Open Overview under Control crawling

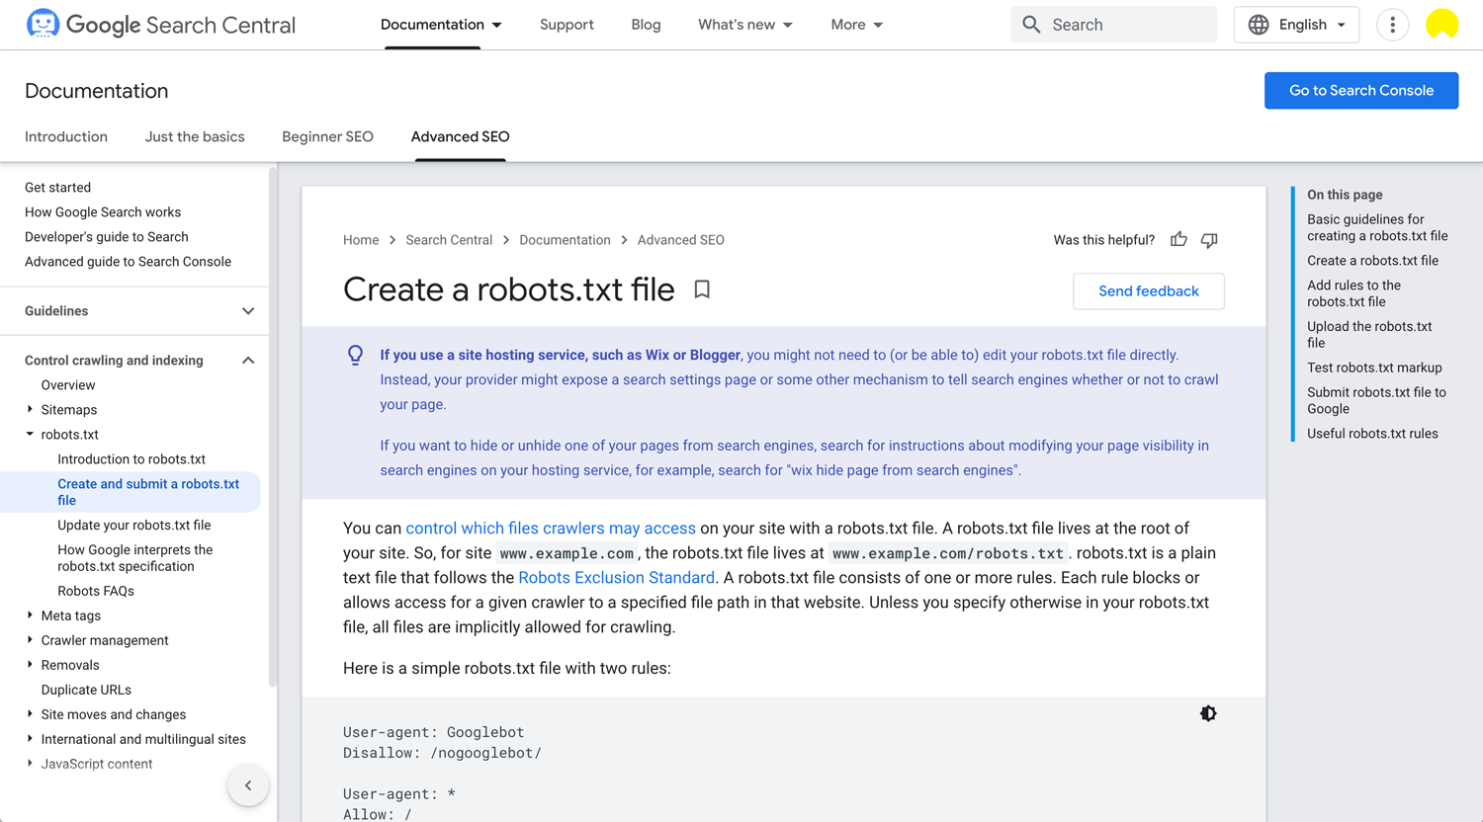68,385
